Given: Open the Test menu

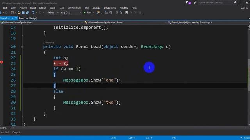Looking at the screenshot, I should tap(87, 8).
